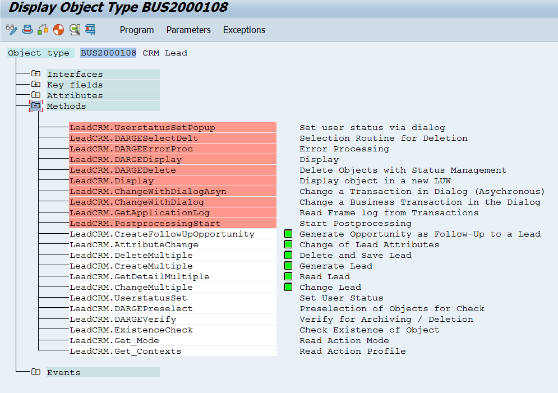Screen dimensions: 558x393
Task: Open the subtypes icon showing linked squares
Action: point(42,30)
